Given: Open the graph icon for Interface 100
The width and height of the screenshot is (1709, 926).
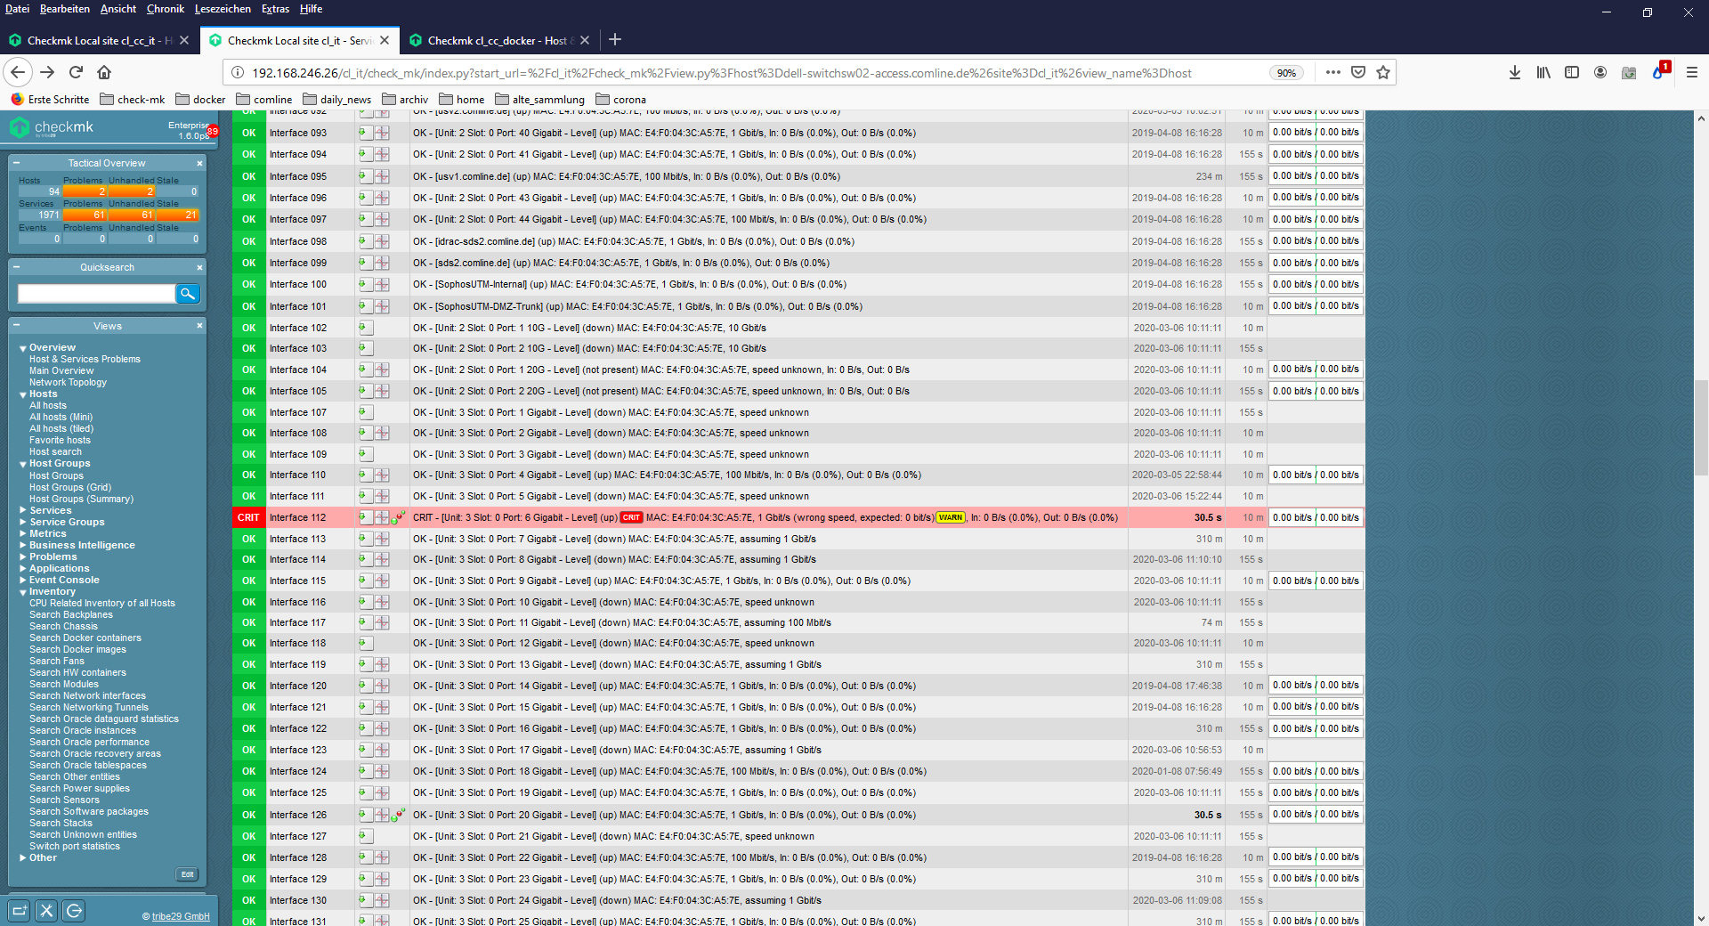Looking at the screenshot, I should [382, 285].
